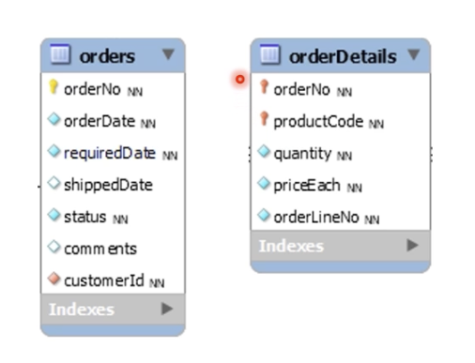Click the orderDetails table icon
This screenshot has width=475, height=363.
point(270,54)
